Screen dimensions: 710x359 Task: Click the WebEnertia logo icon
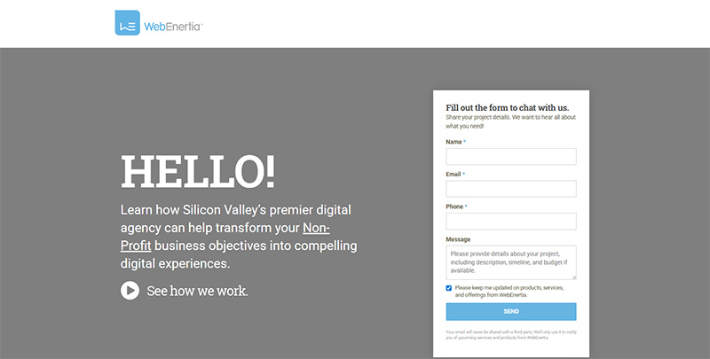[x=127, y=23]
